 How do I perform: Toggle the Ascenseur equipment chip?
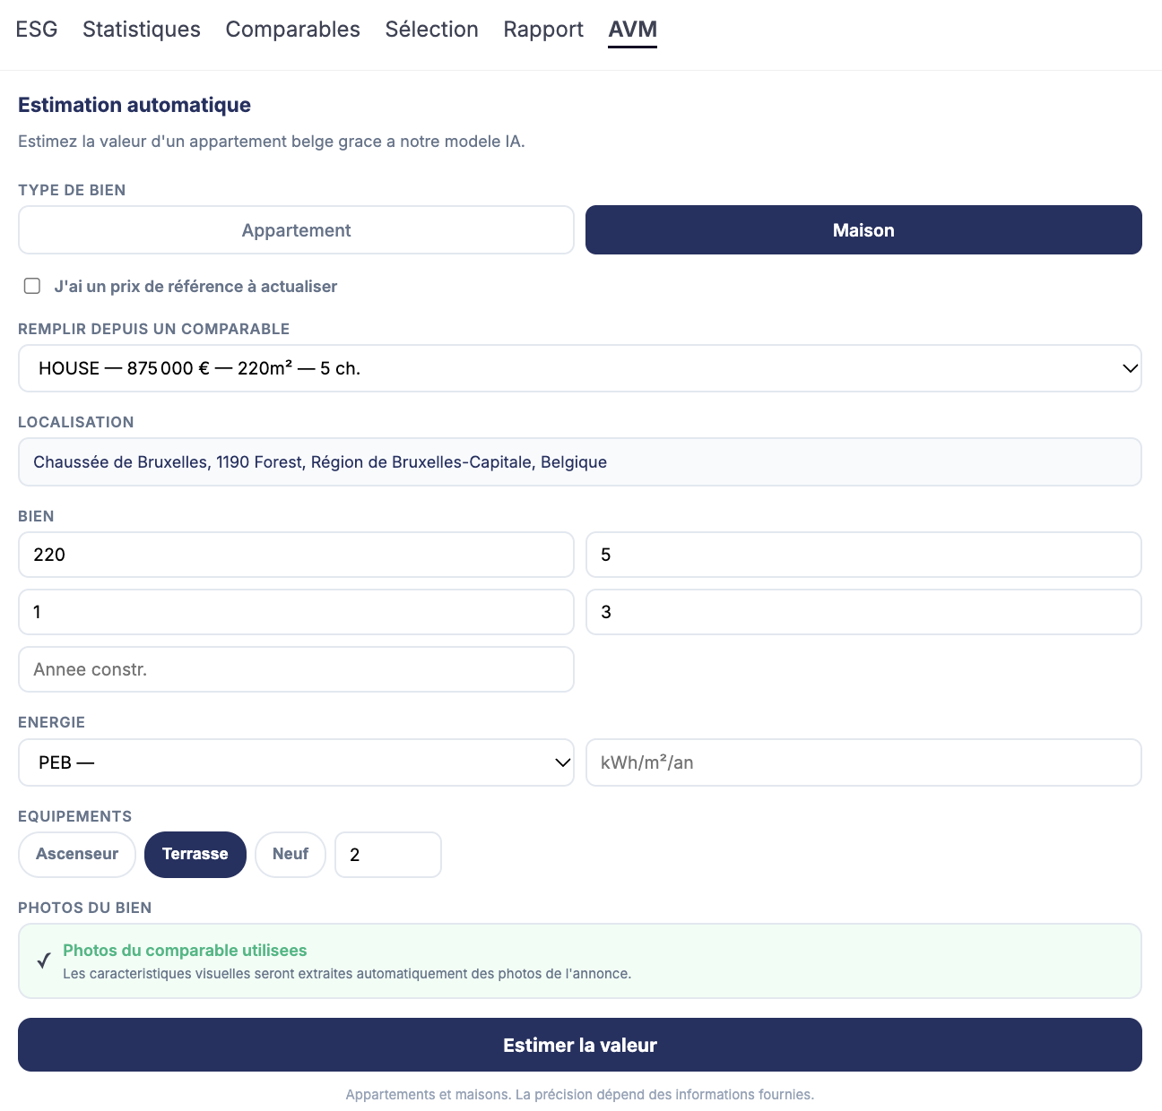tap(77, 855)
